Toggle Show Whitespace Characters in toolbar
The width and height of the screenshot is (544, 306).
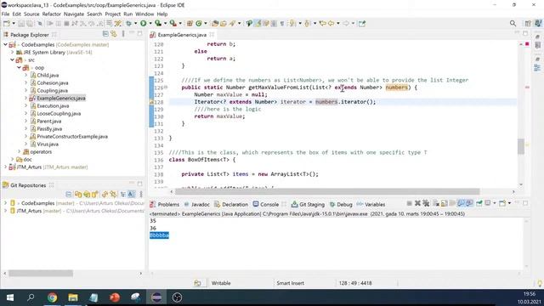(x=281, y=23)
